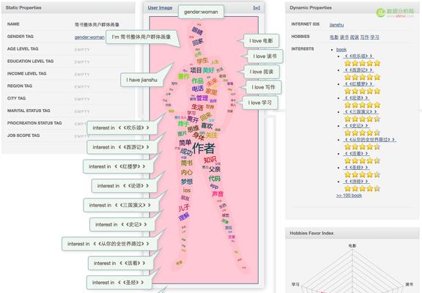Open the book category link under Interests
Viewport: 422px width, 293px height.
tap(341, 50)
